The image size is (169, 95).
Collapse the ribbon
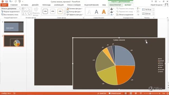coord(167,18)
